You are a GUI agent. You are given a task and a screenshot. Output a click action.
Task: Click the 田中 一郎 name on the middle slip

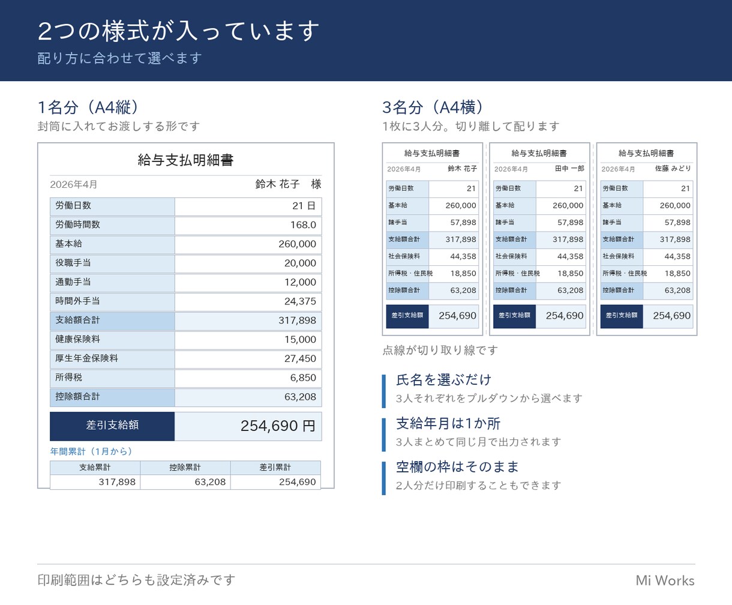click(x=569, y=169)
